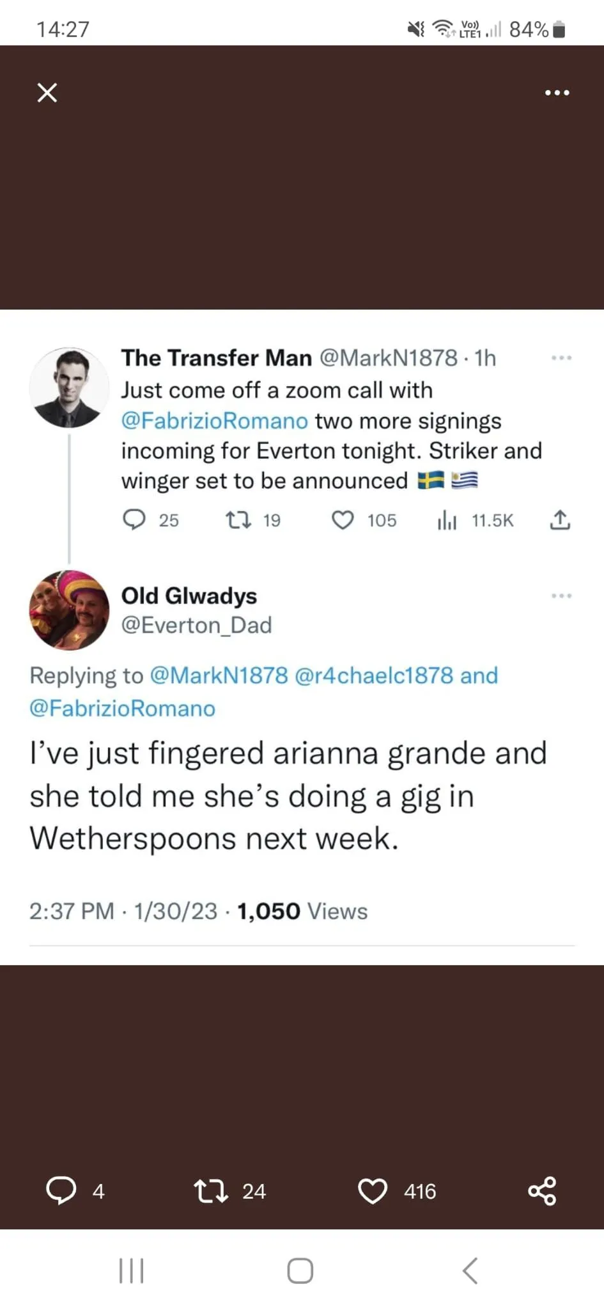Open more options on Old Glwadys tweet
The height and width of the screenshot is (1310, 604).
[x=561, y=596]
